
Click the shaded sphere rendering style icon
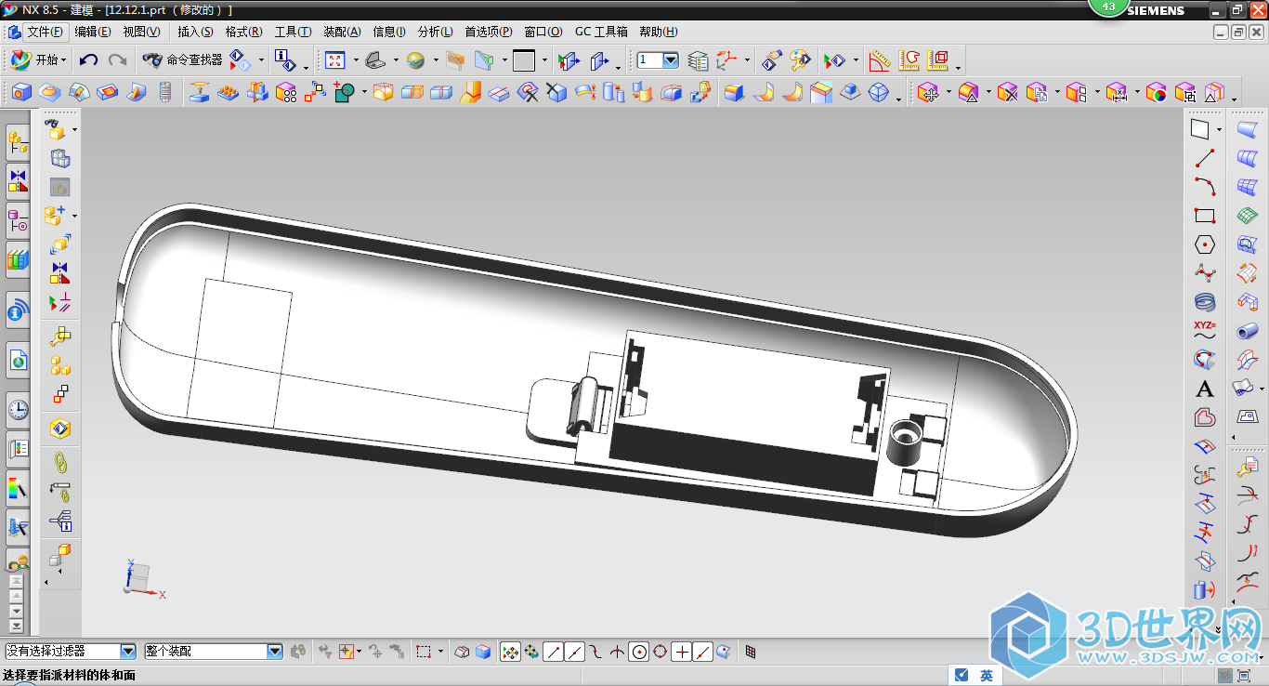pyautogui.click(x=415, y=60)
